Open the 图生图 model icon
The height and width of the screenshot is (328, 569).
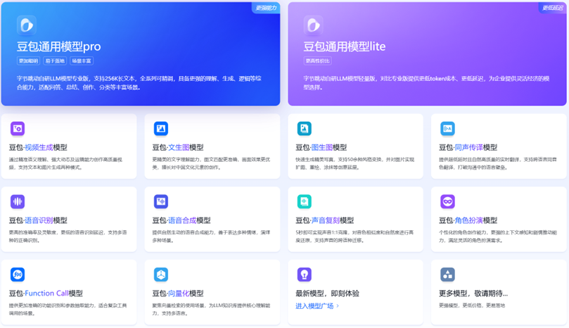(304, 129)
